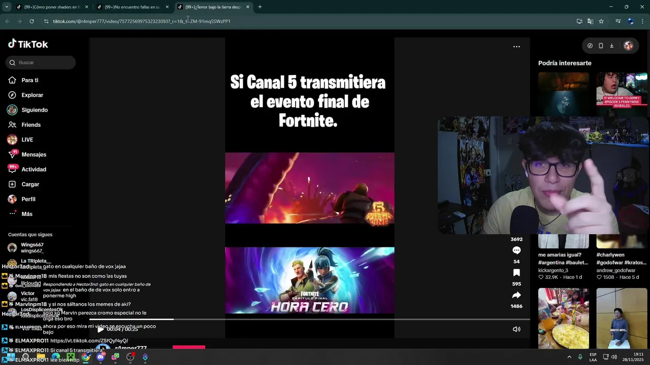Click the translate page icon
650x365 pixels.
tap(590, 21)
